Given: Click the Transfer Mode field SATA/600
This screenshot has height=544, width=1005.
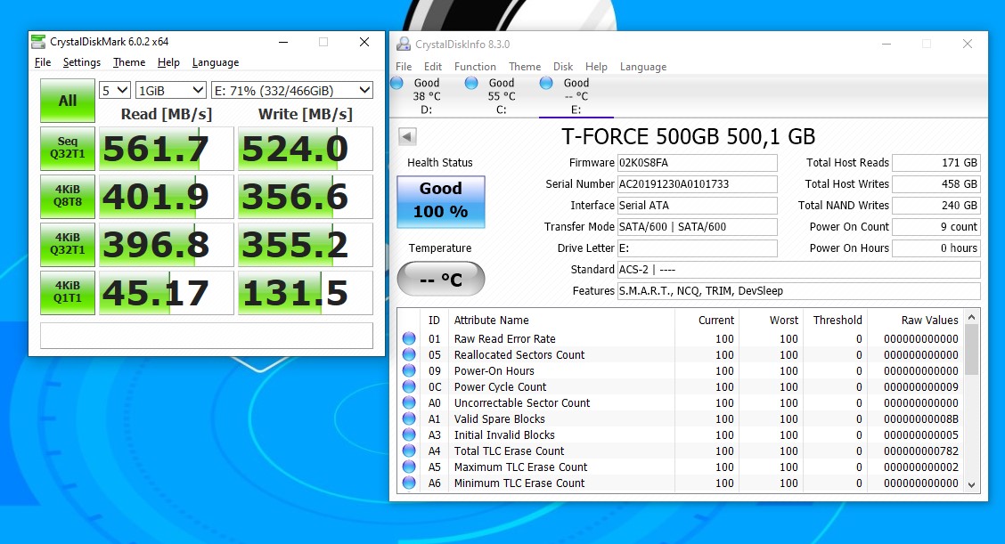Looking at the screenshot, I should pos(698,227).
